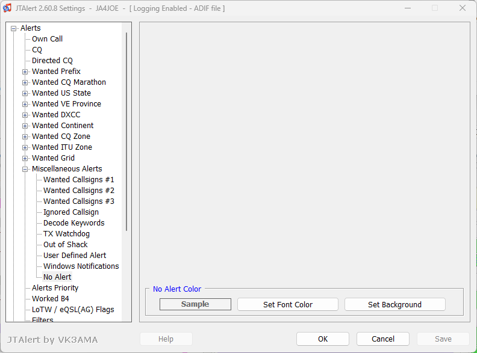
Task: Click Set Background button
Action: (395, 305)
